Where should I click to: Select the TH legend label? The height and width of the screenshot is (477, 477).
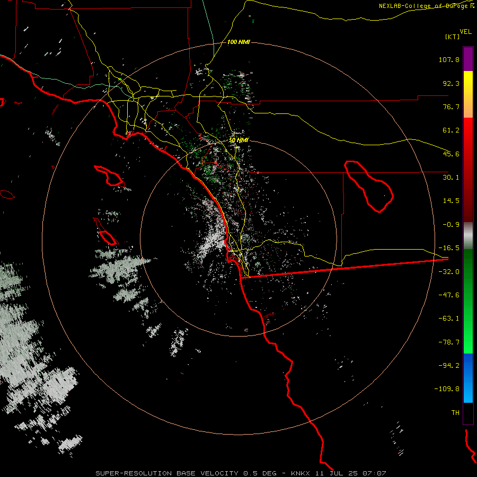pyautogui.click(x=455, y=413)
